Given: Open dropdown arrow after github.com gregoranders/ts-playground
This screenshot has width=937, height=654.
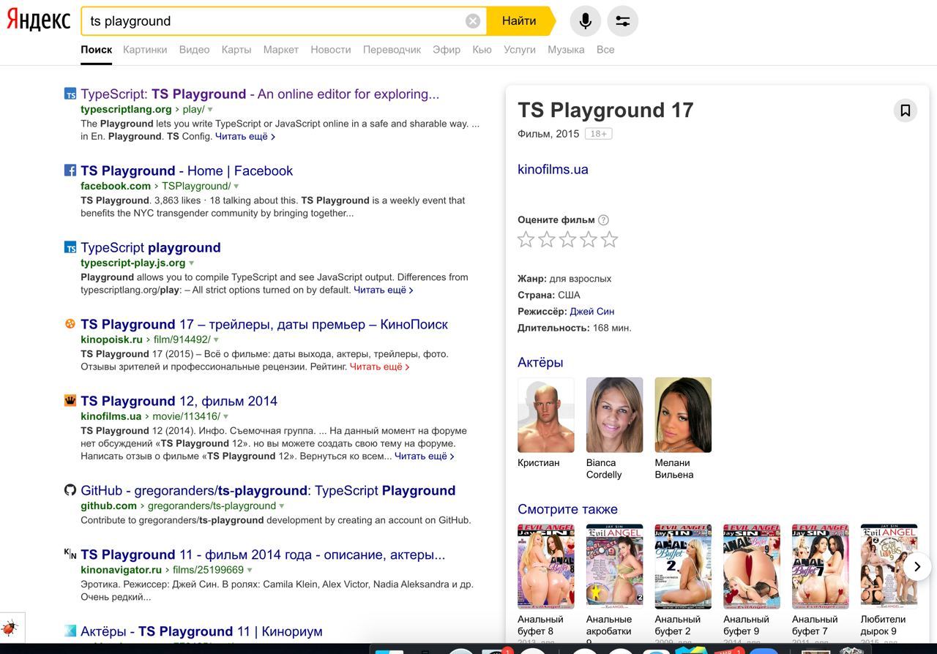Looking at the screenshot, I should click(282, 506).
